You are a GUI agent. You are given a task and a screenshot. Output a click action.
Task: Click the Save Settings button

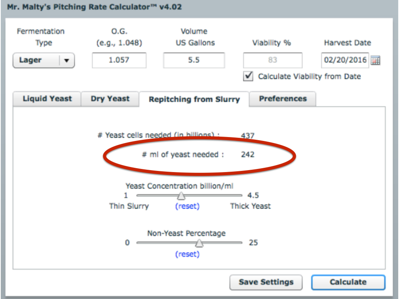pyautogui.click(x=266, y=282)
